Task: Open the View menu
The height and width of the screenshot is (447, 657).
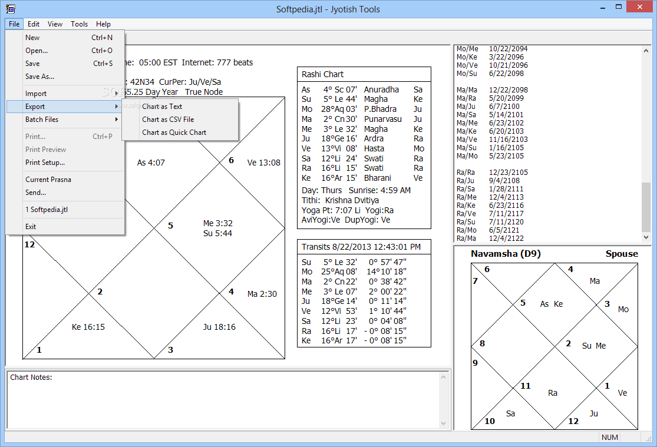Action: [x=55, y=24]
